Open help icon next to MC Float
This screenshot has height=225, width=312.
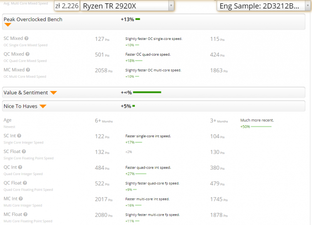point(25,214)
